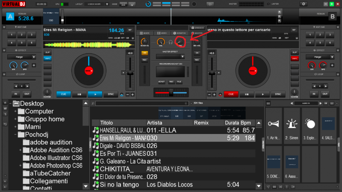Viewport: 342px width, 192px height.
Task: Click deck B effect plus button
Action: pyautogui.click(x=332, y=65)
